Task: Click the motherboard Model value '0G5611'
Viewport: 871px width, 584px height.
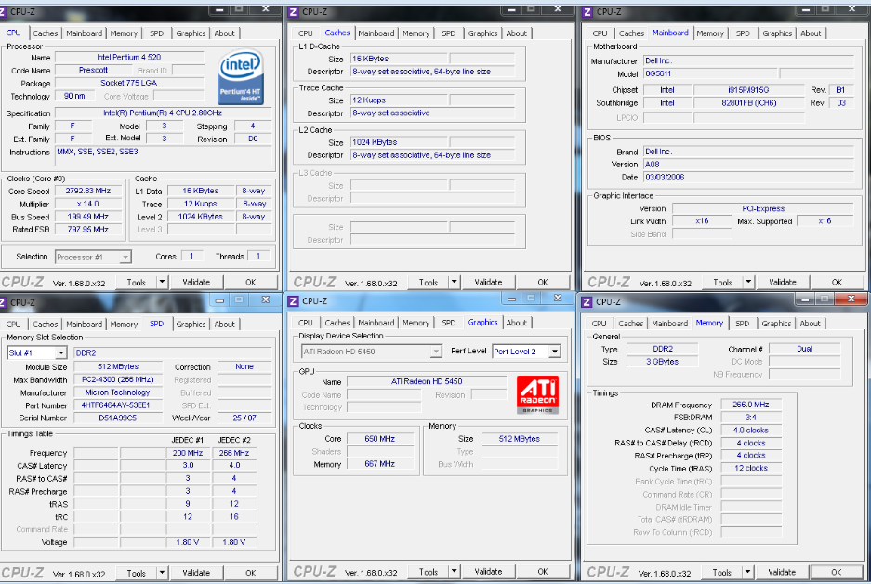Action: (710, 73)
